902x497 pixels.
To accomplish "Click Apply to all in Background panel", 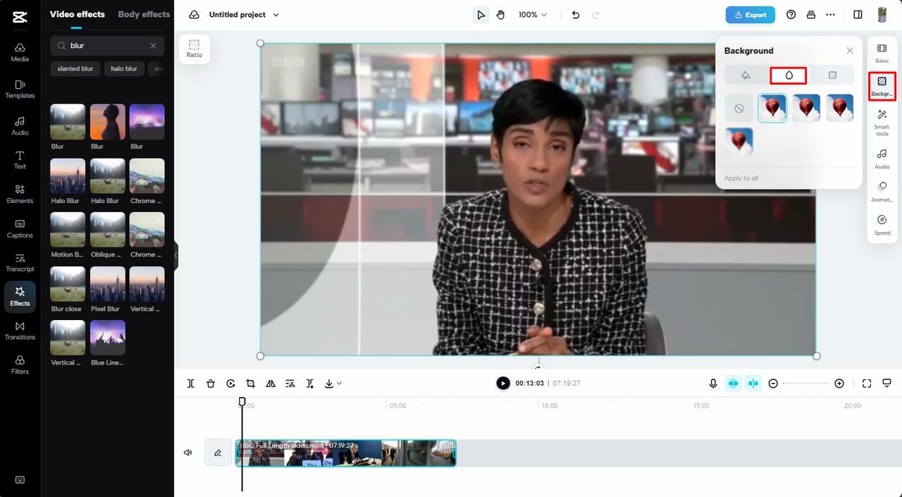I will [741, 178].
